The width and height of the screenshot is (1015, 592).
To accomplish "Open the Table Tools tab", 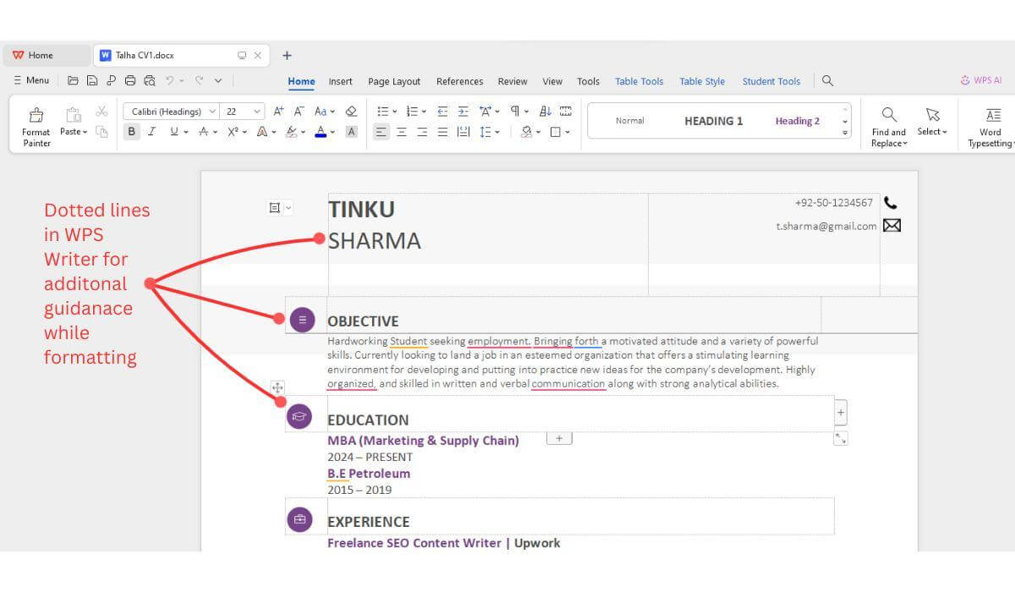I will click(x=639, y=81).
